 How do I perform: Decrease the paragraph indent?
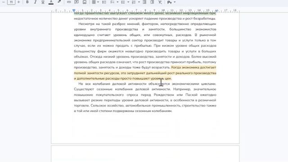click(x=144, y=2)
